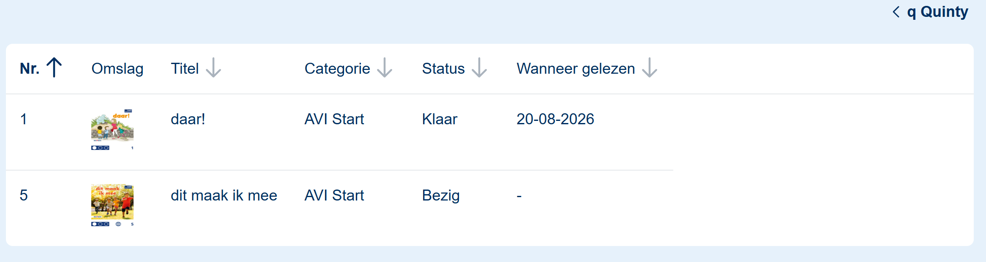The width and height of the screenshot is (986, 262).
Task: Select the Wanneer gelezen header text
Action: pos(576,69)
